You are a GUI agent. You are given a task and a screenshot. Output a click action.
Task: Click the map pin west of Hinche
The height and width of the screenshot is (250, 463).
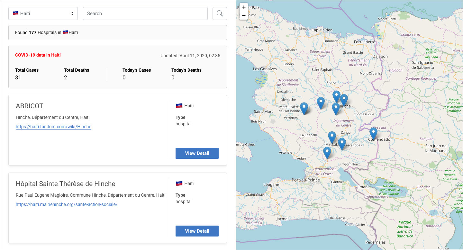[x=321, y=103]
